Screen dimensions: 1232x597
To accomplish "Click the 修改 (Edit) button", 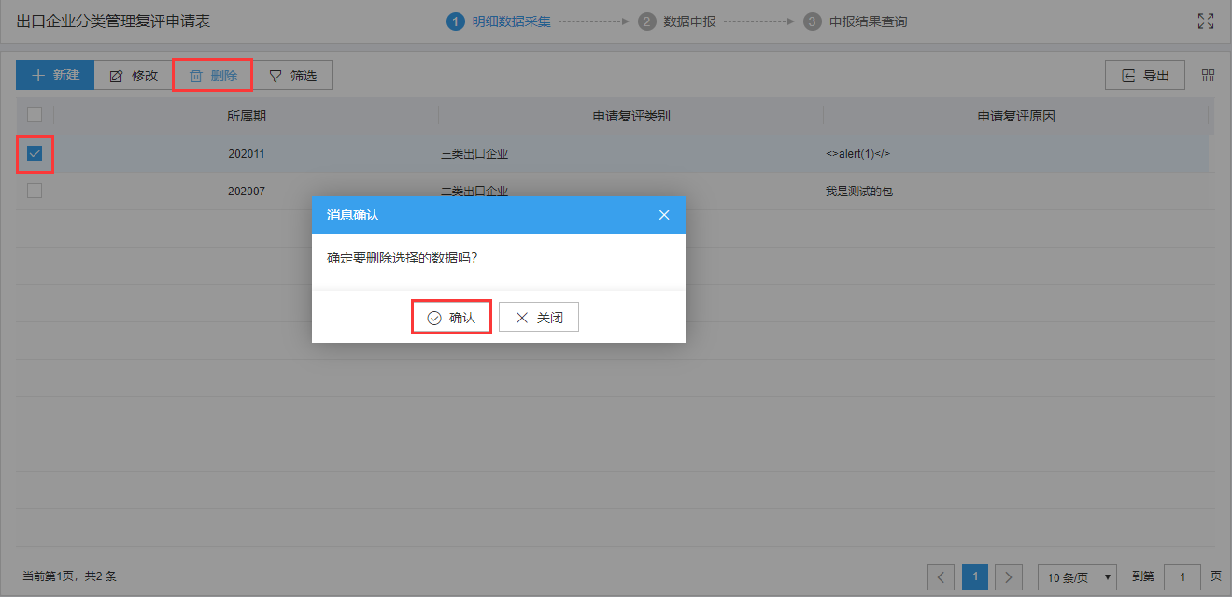I will click(134, 76).
